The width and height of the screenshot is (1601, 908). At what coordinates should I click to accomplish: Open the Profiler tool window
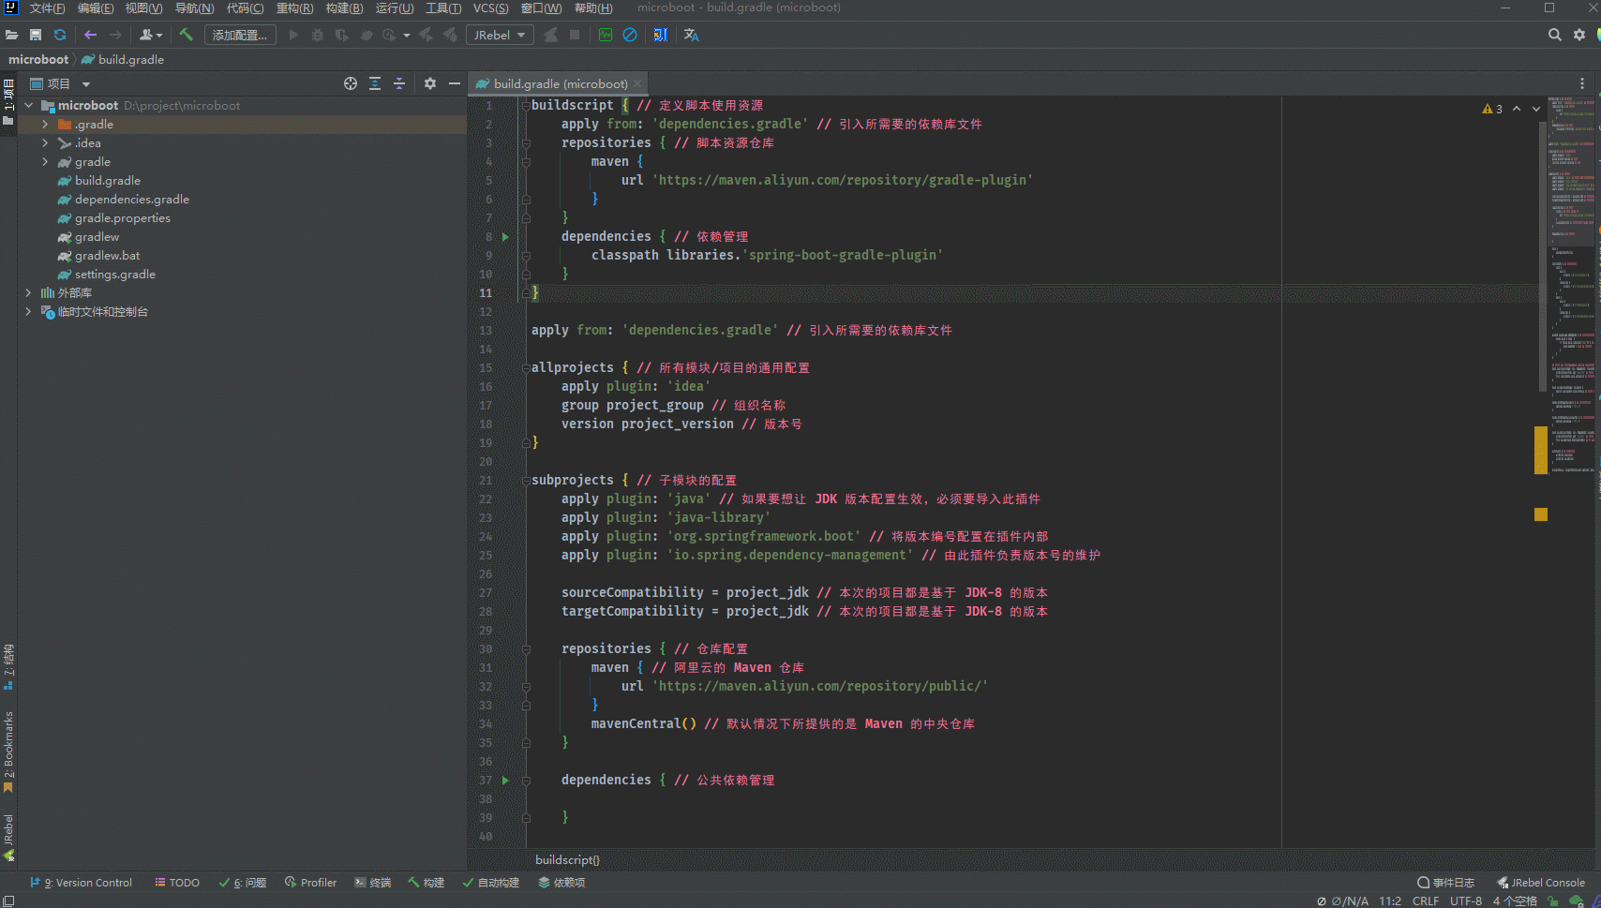click(x=310, y=883)
